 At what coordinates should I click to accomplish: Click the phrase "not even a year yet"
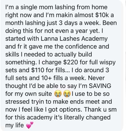(x=72, y=31)
